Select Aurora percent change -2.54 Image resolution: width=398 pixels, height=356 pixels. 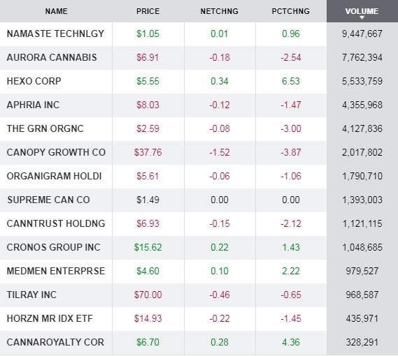pyautogui.click(x=291, y=57)
